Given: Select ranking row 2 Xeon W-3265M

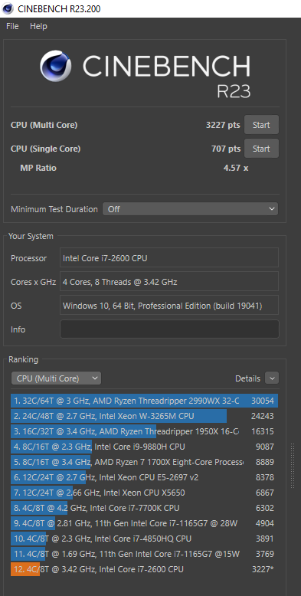Looking at the screenshot, I should 145,416.
